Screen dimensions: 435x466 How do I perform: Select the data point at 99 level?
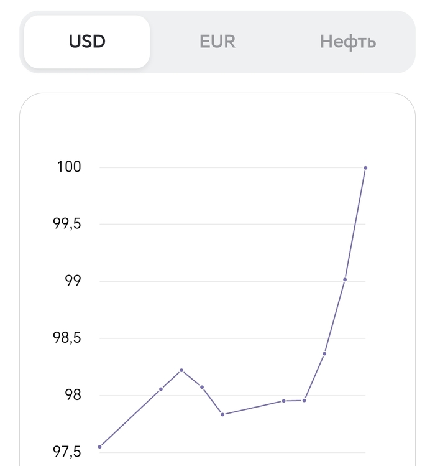[345, 279]
